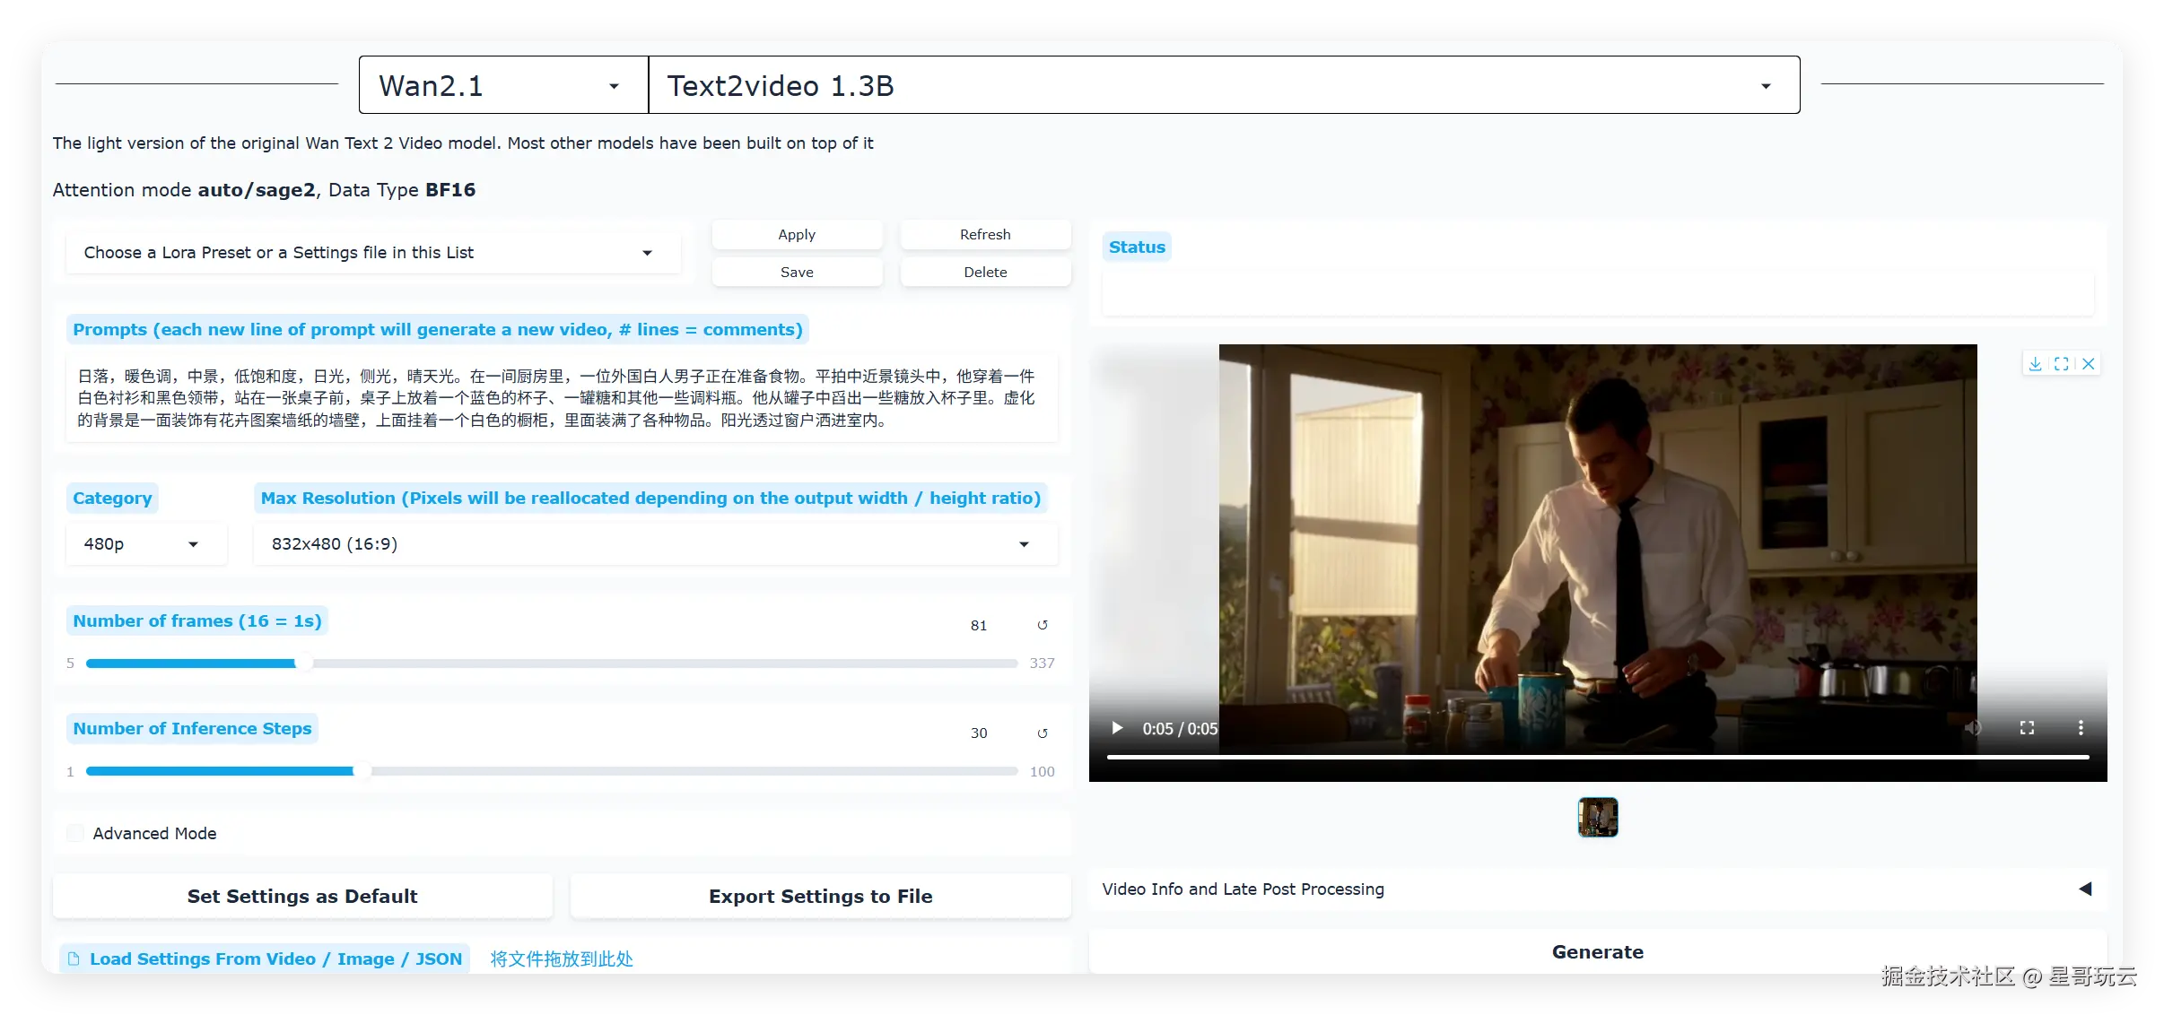
Task: Reset Number of frames to default
Action: [x=1043, y=625]
